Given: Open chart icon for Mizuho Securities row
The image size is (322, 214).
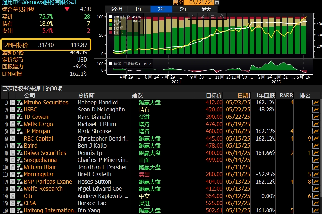Looking at the screenshot, I should pos(316,103).
